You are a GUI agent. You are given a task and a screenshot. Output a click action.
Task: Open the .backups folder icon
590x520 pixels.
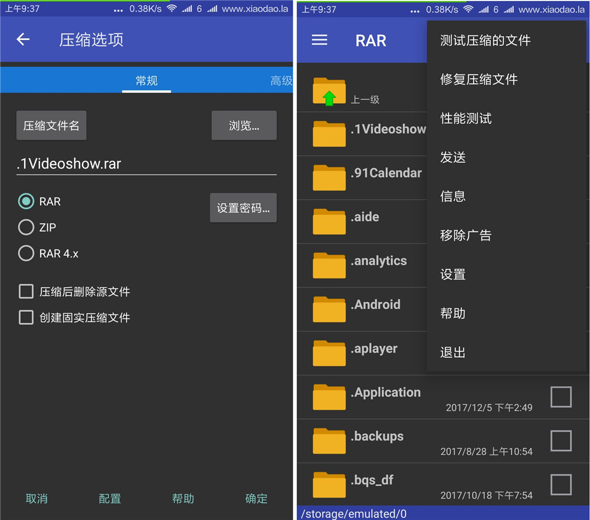pyautogui.click(x=329, y=440)
